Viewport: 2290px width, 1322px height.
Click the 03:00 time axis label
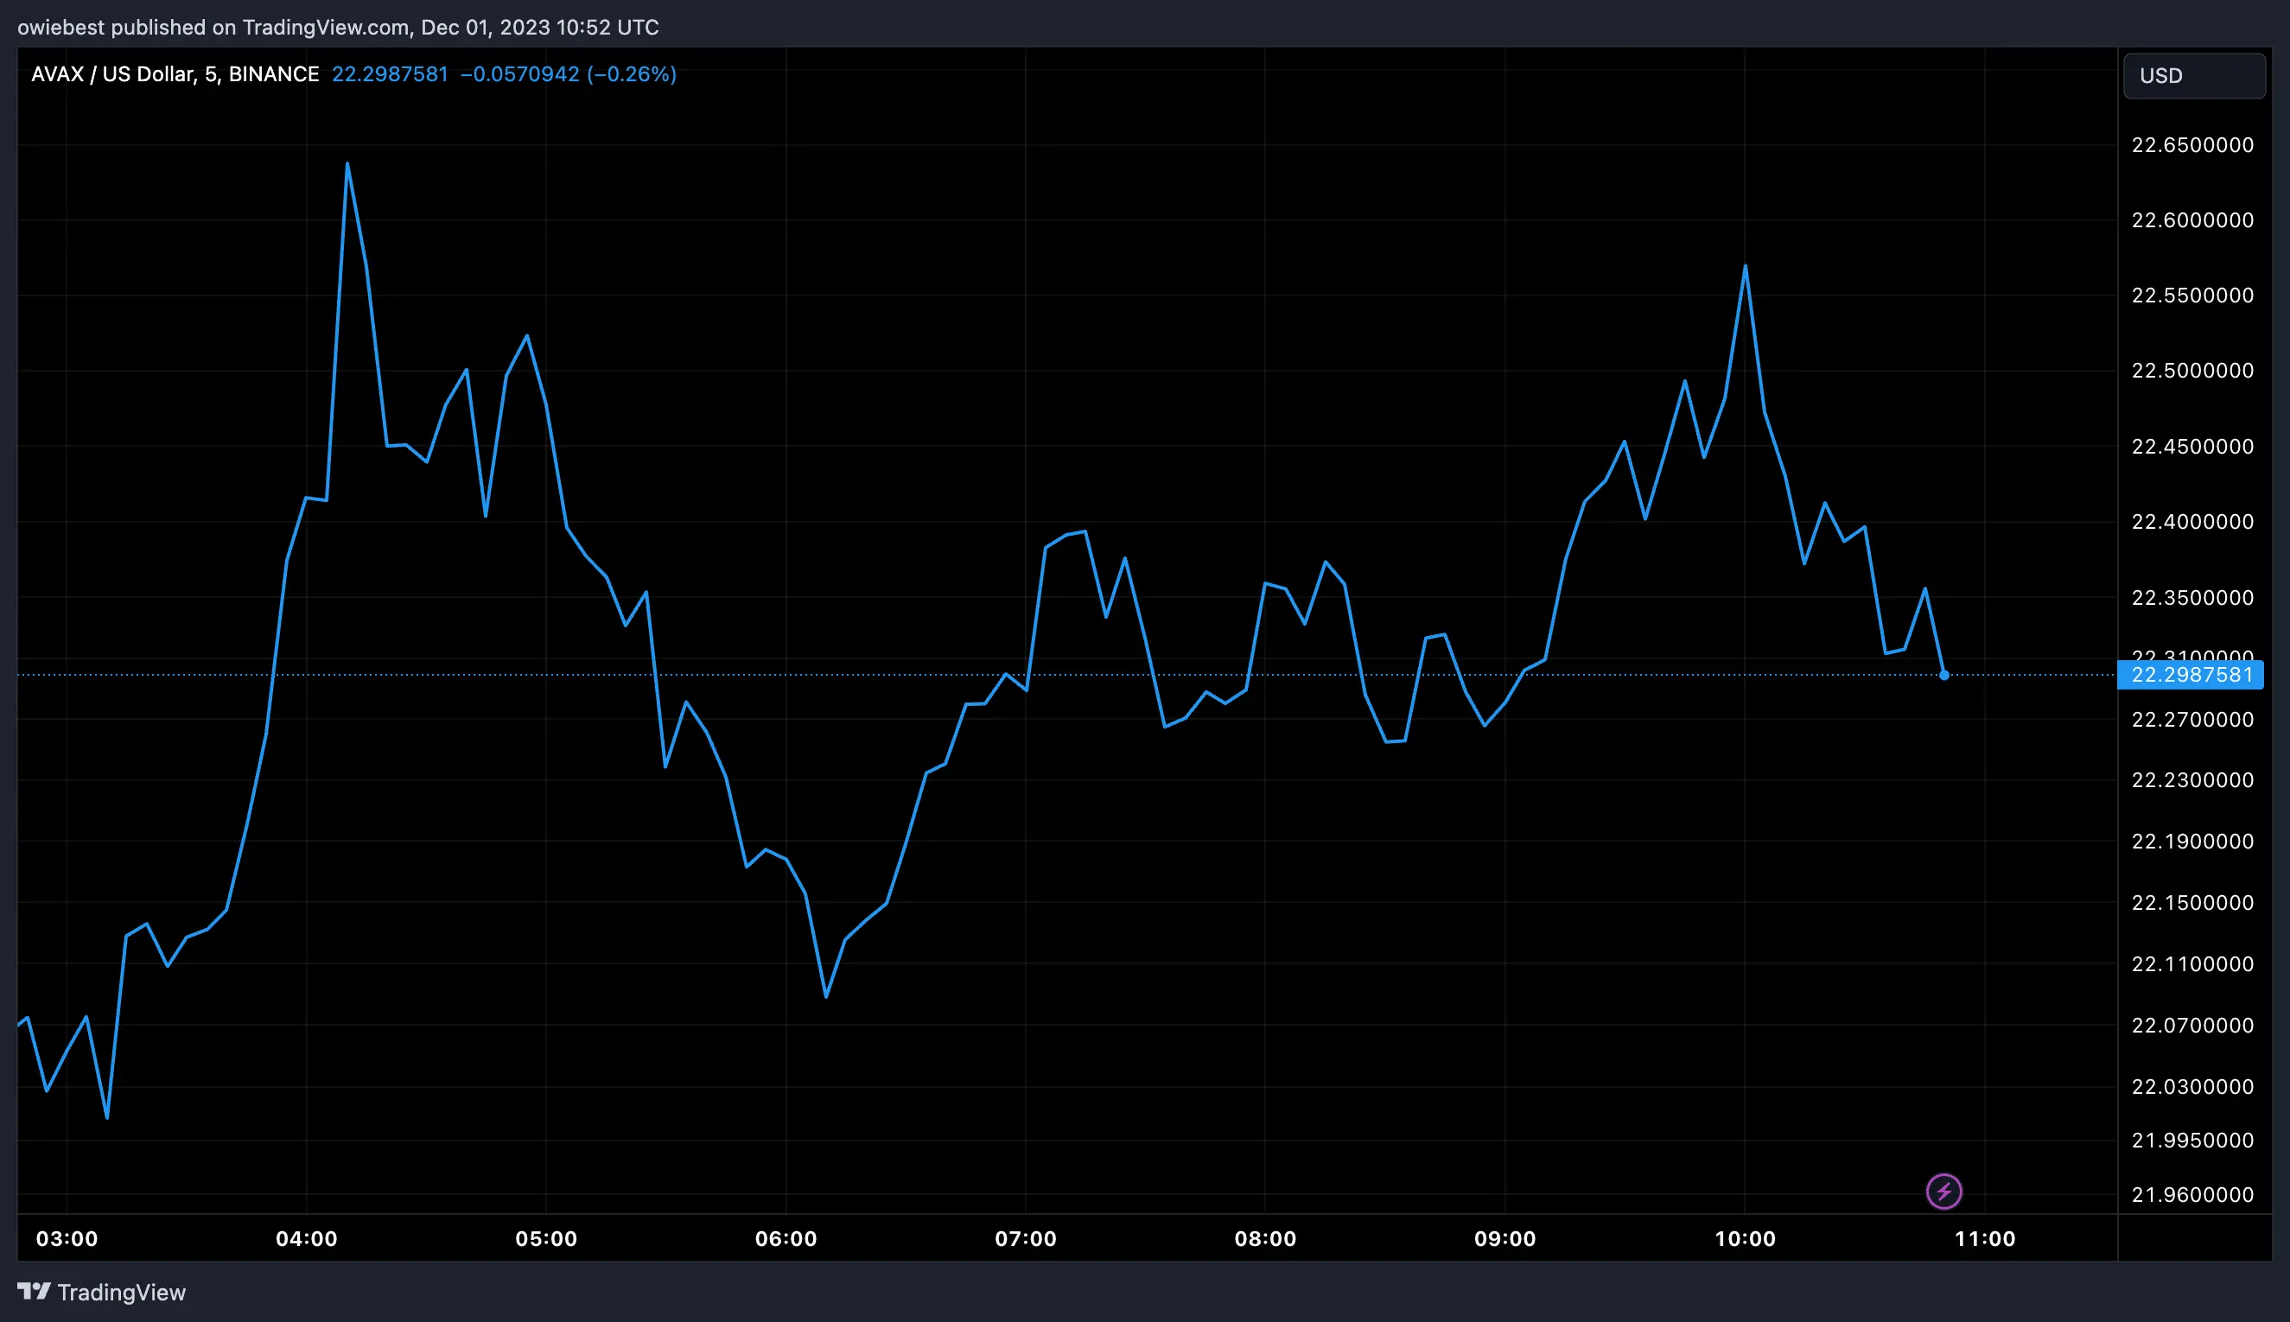(x=69, y=1237)
